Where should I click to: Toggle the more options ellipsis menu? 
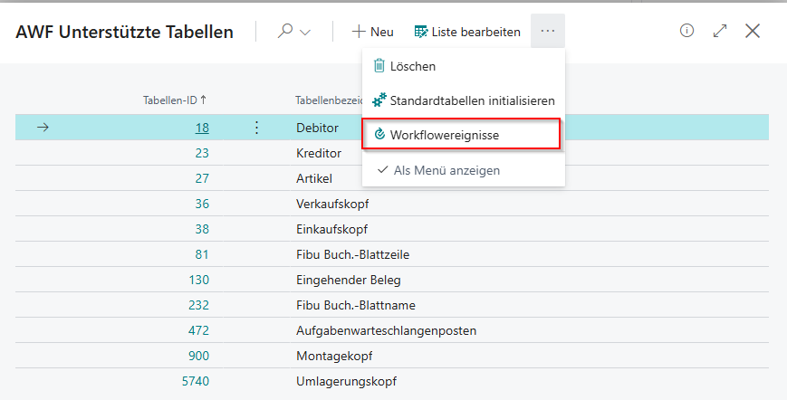click(x=547, y=32)
